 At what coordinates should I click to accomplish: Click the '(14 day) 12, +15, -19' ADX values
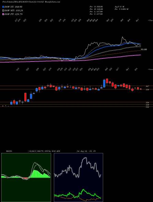pyautogui.click(x=86, y=151)
